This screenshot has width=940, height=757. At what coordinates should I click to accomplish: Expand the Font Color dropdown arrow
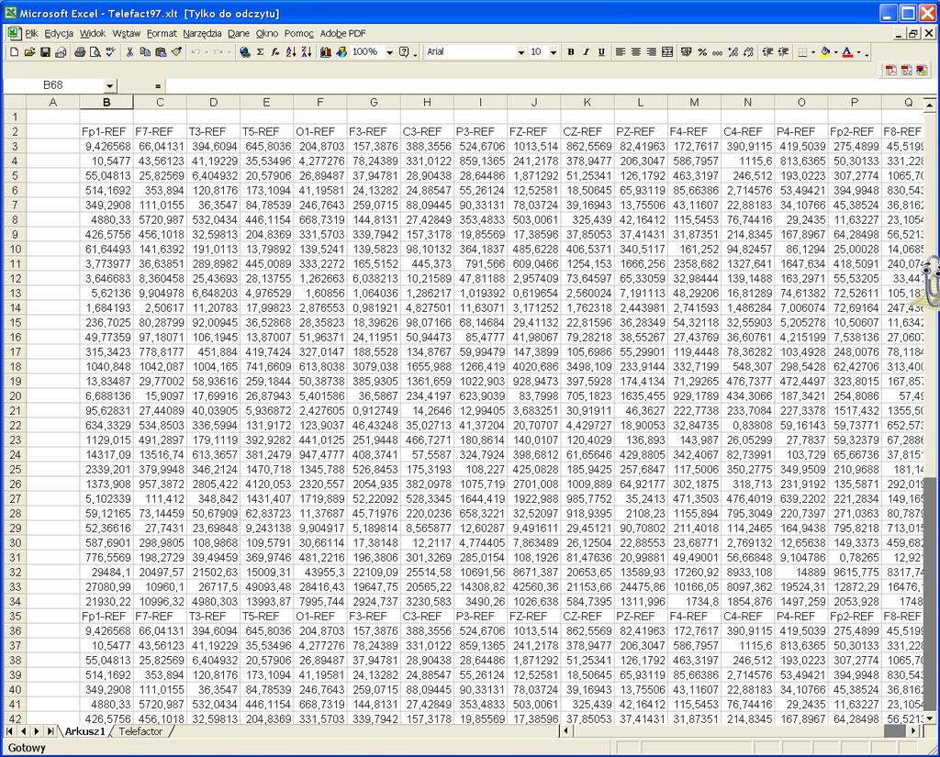858,52
